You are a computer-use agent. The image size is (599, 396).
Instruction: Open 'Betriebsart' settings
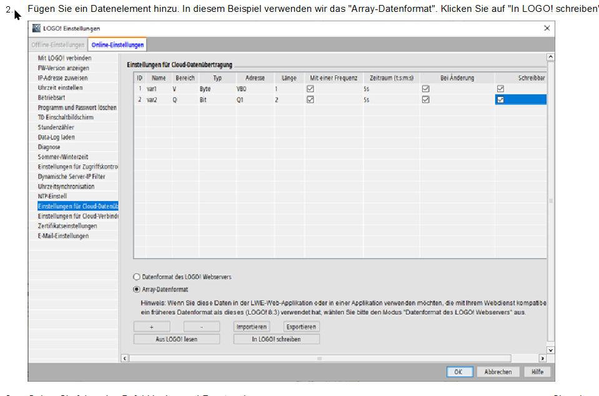click(51, 98)
